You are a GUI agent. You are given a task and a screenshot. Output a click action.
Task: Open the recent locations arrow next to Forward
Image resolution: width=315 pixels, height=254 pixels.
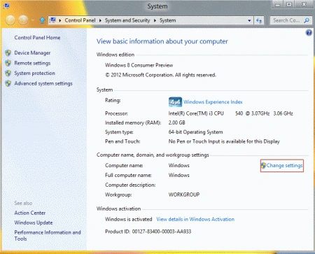pyautogui.click(x=33, y=20)
